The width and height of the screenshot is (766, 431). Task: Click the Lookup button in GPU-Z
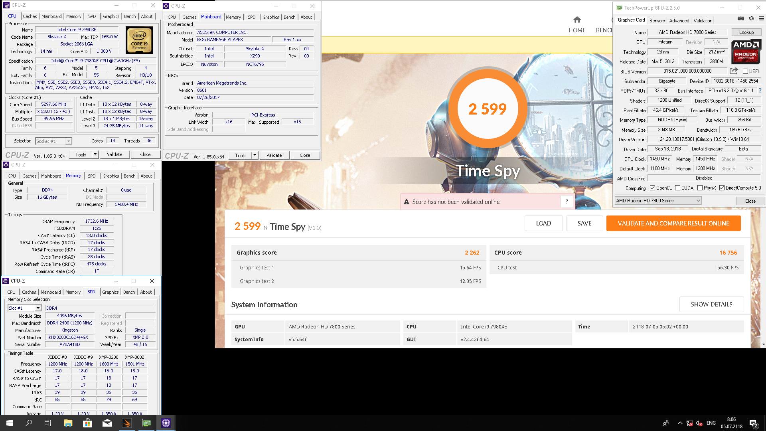click(x=746, y=32)
